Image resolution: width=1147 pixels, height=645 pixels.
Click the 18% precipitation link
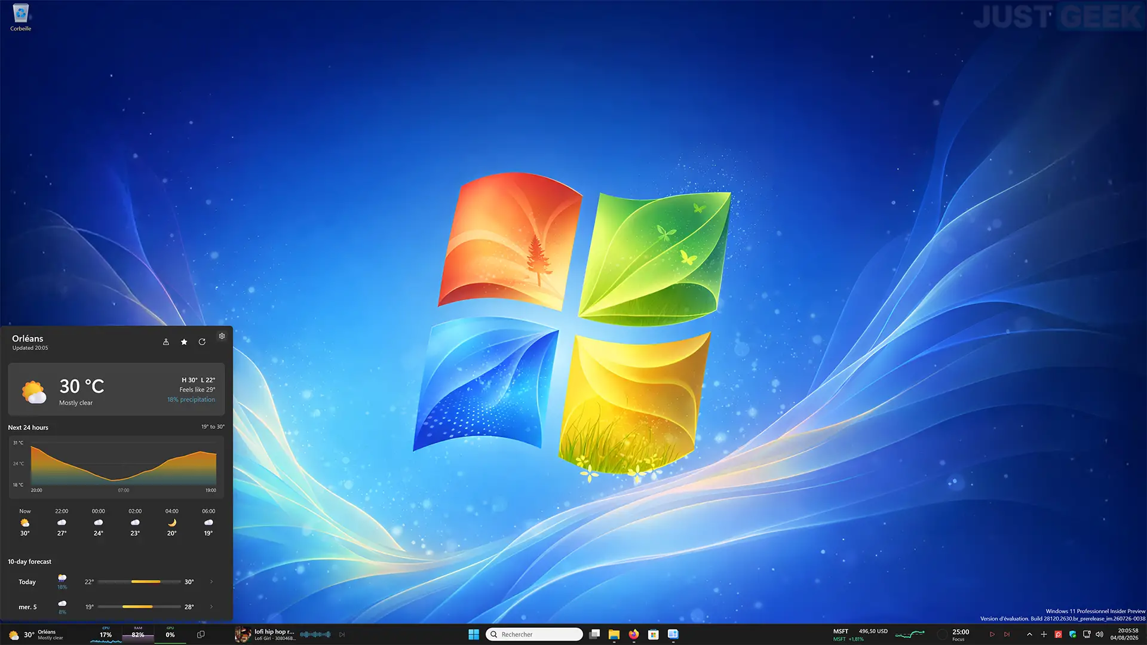(191, 400)
